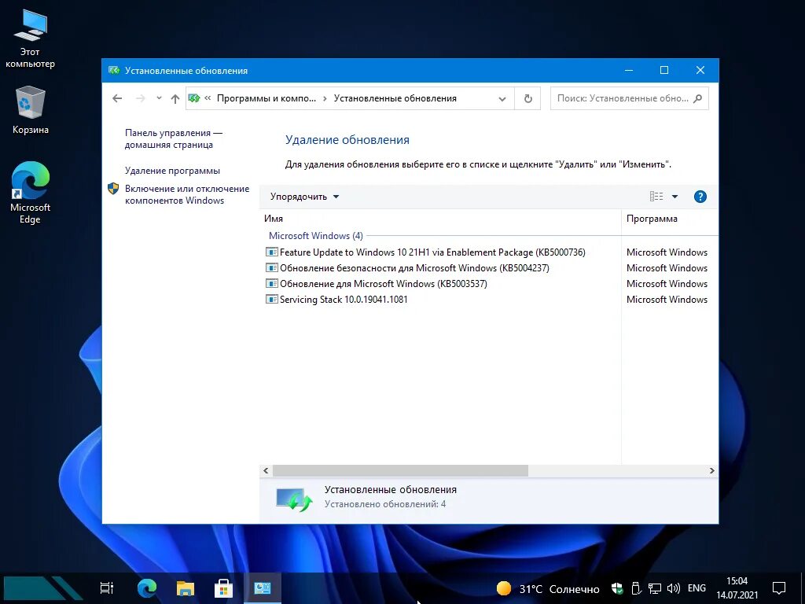Screen dimensions: 805x604
Task: Open Microsoft Store from the taskbar
Action: click(223, 588)
